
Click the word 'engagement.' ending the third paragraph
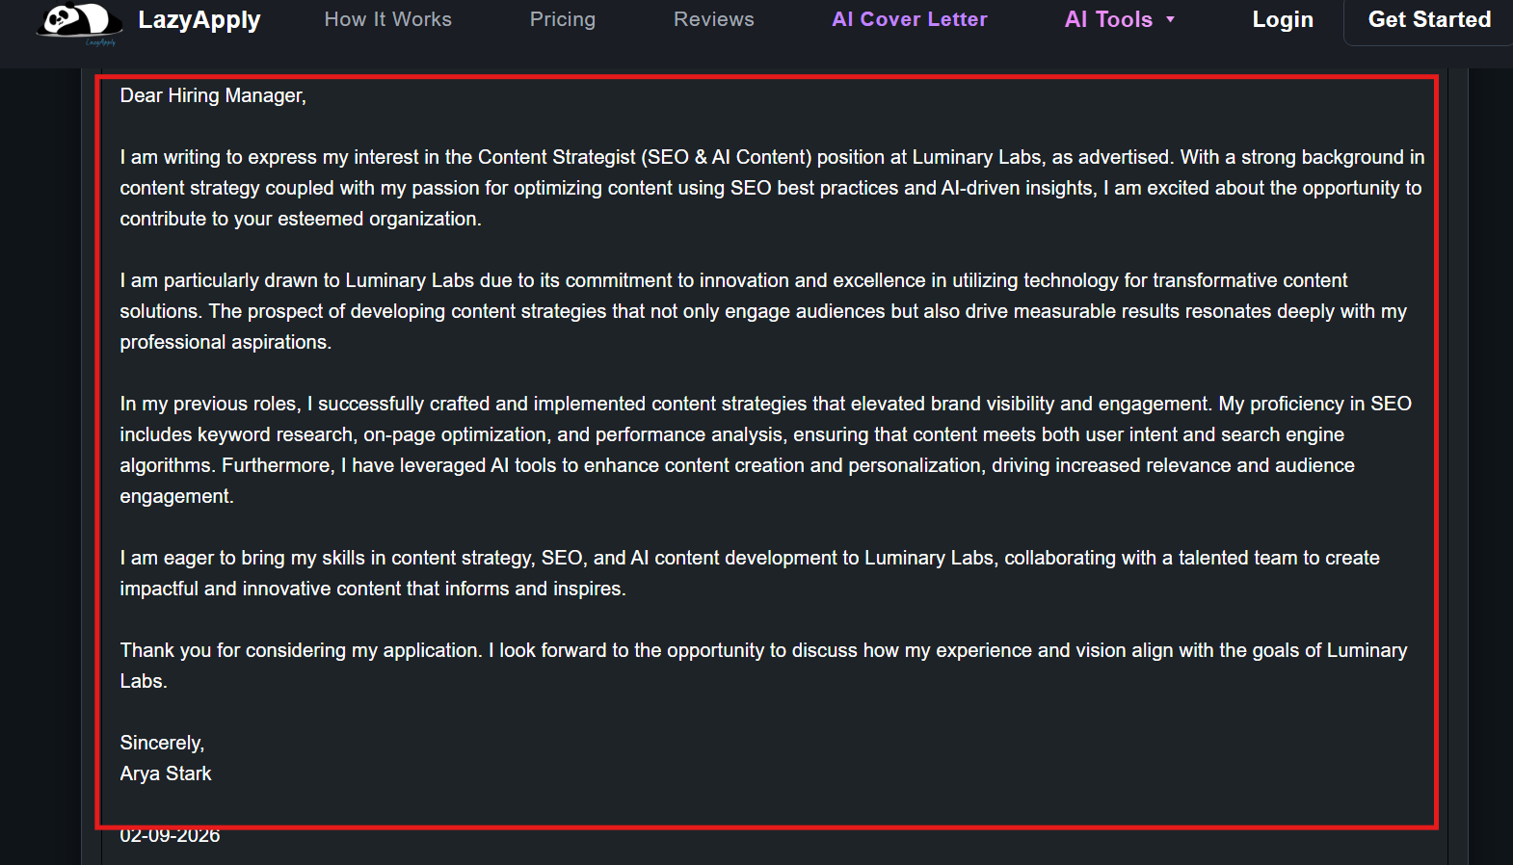[176, 496]
